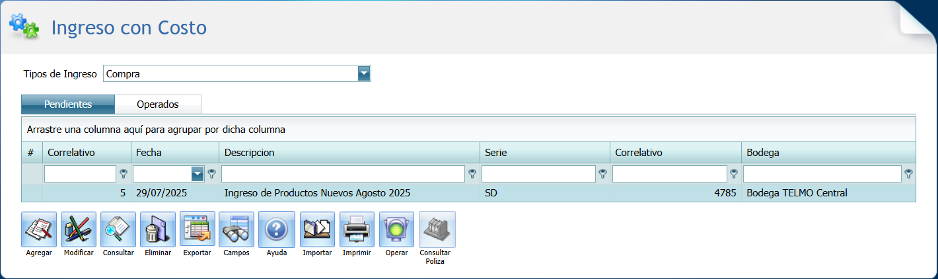Open the Campos binoculars icon
Viewport: 938px width, 279px height.
[x=236, y=229]
